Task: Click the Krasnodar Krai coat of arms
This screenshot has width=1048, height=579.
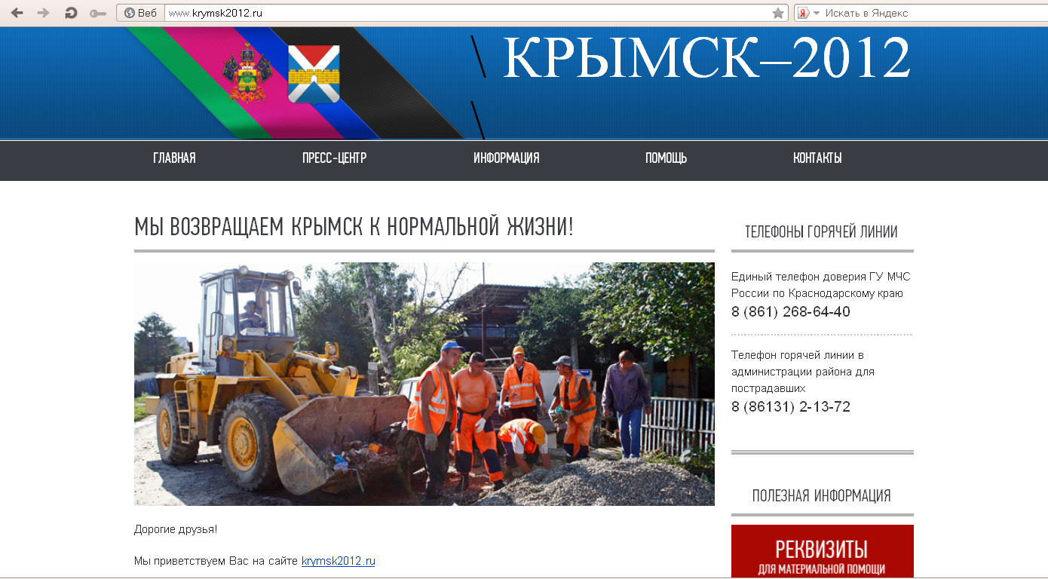Action: pos(247,73)
